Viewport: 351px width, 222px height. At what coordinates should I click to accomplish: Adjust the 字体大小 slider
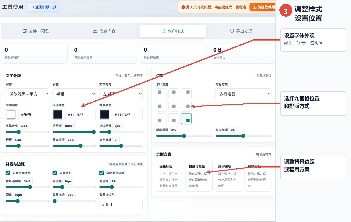[x=27, y=132]
